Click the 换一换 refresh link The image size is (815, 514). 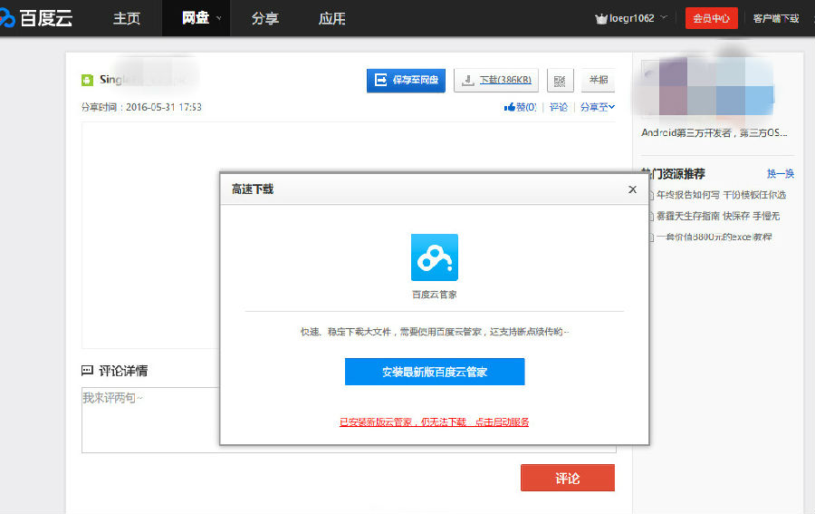[x=781, y=174]
